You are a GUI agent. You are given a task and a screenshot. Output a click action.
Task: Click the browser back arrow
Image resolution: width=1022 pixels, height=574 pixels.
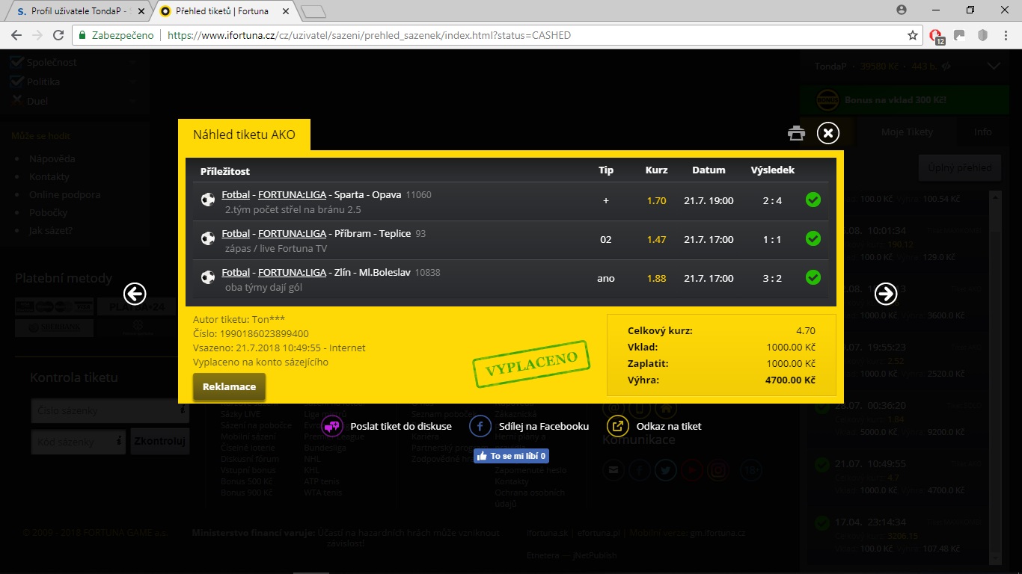(17, 35)
